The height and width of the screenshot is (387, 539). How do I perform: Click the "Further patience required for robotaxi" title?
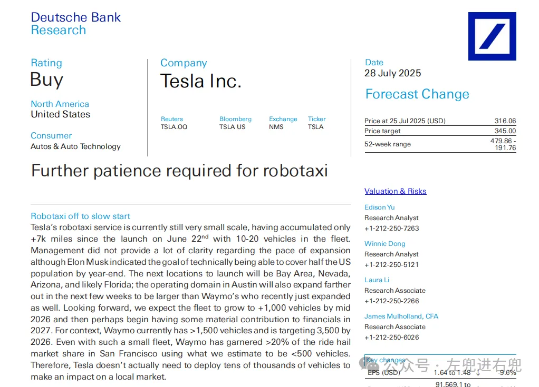pyautogui.click(x=179, y=171)
